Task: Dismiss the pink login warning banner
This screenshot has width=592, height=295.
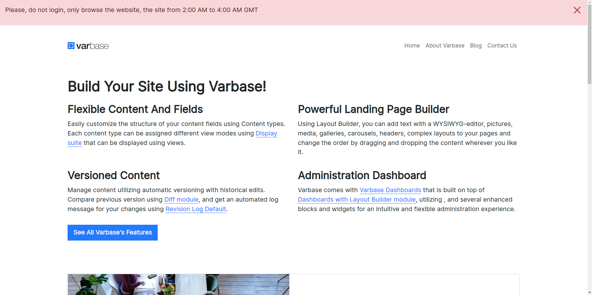Action: pyautogui.click(x=577, y=10)
